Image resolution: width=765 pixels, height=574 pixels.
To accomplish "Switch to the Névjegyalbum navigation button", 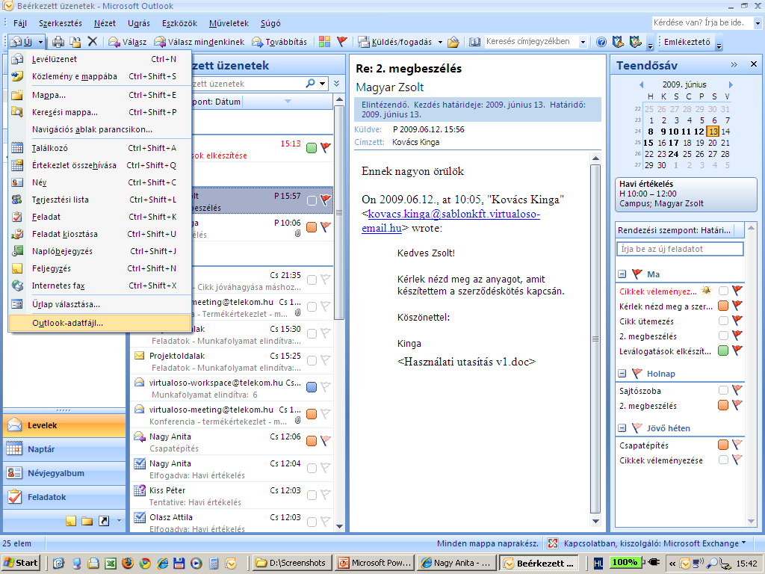I will (x=64, y=473).
